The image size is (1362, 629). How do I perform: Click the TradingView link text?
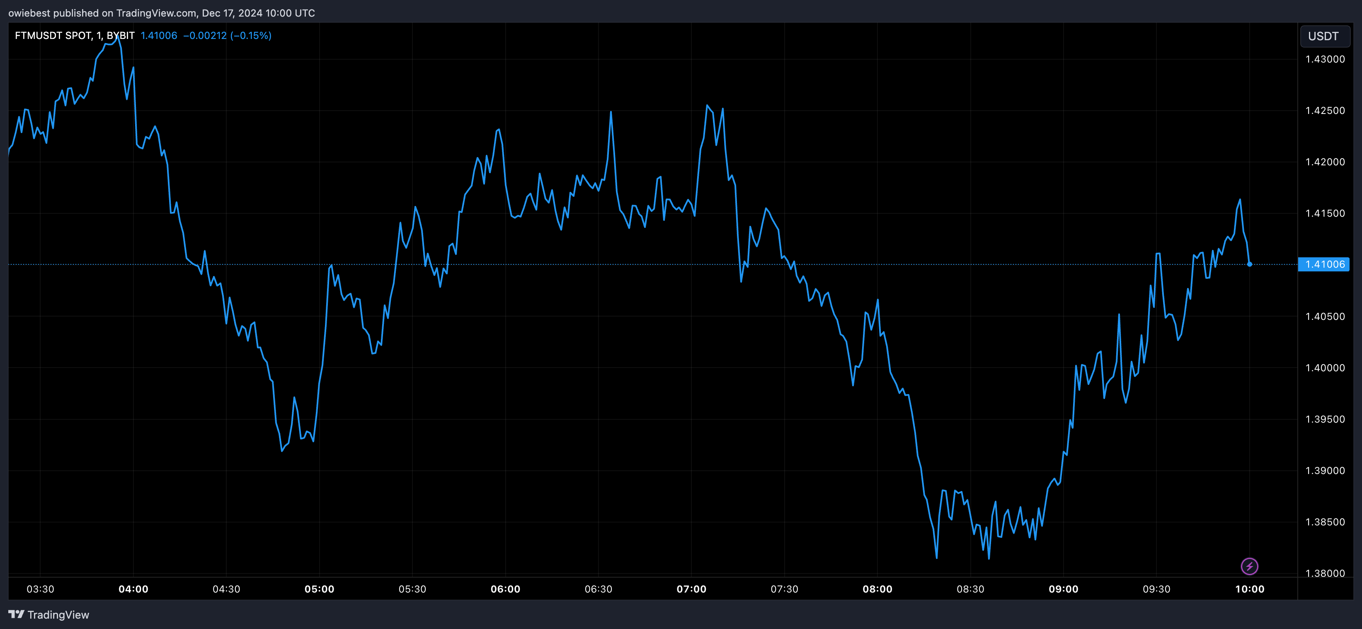click(x=58, y=615)
